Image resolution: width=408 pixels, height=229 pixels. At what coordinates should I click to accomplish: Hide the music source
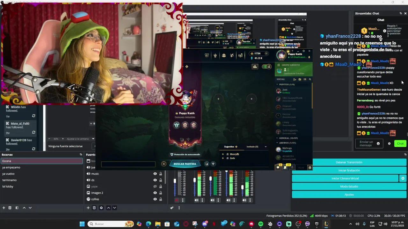coord(155,174)
